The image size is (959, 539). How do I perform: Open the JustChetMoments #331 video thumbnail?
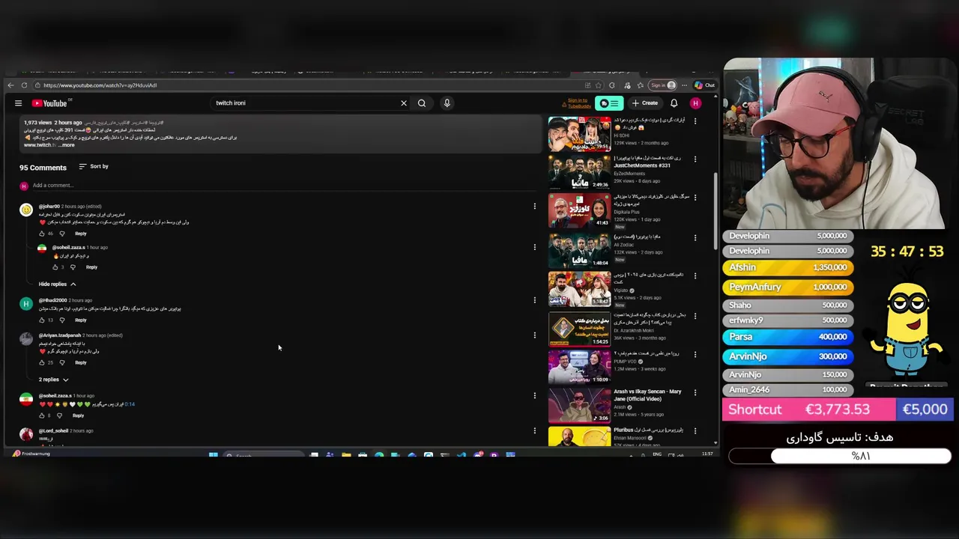coord(579,173)
